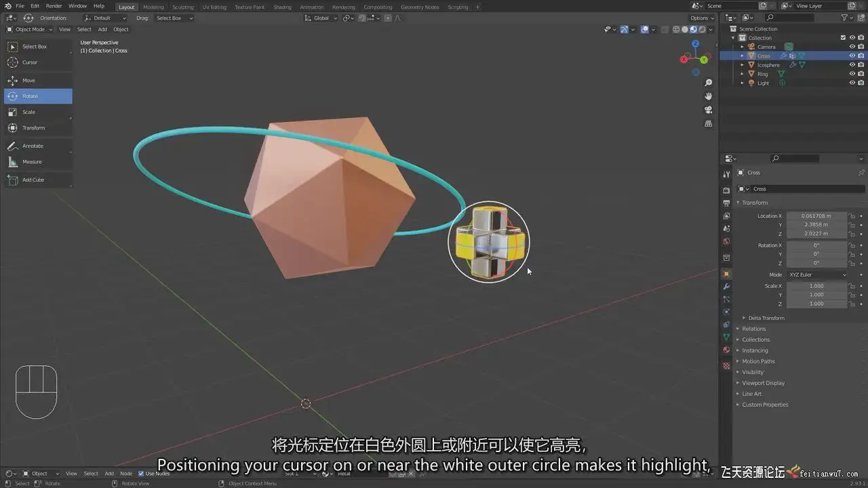Switch to rendered viewport shading sphere
The height and width of the screenshot is (488, 868).
point(702,29)
